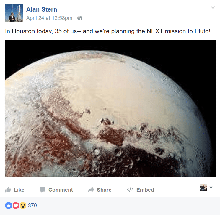Viewport: 220px width, 215px height.
Task: Click the blue Like reaction emoji
Action: (x=9, y=206)
